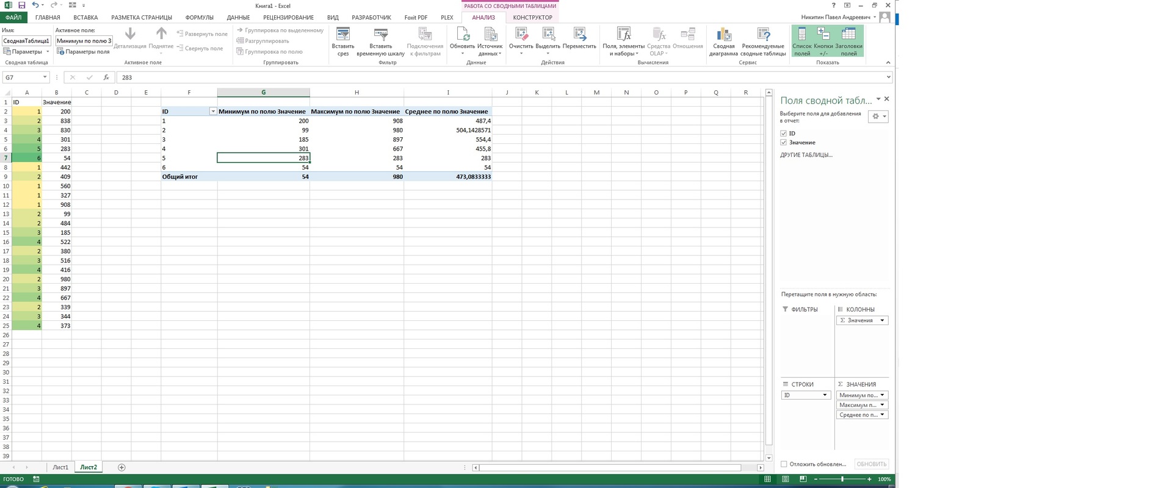Toggle Кнопки +/- buttons display
1172x488 pixels.
[823, 41]
